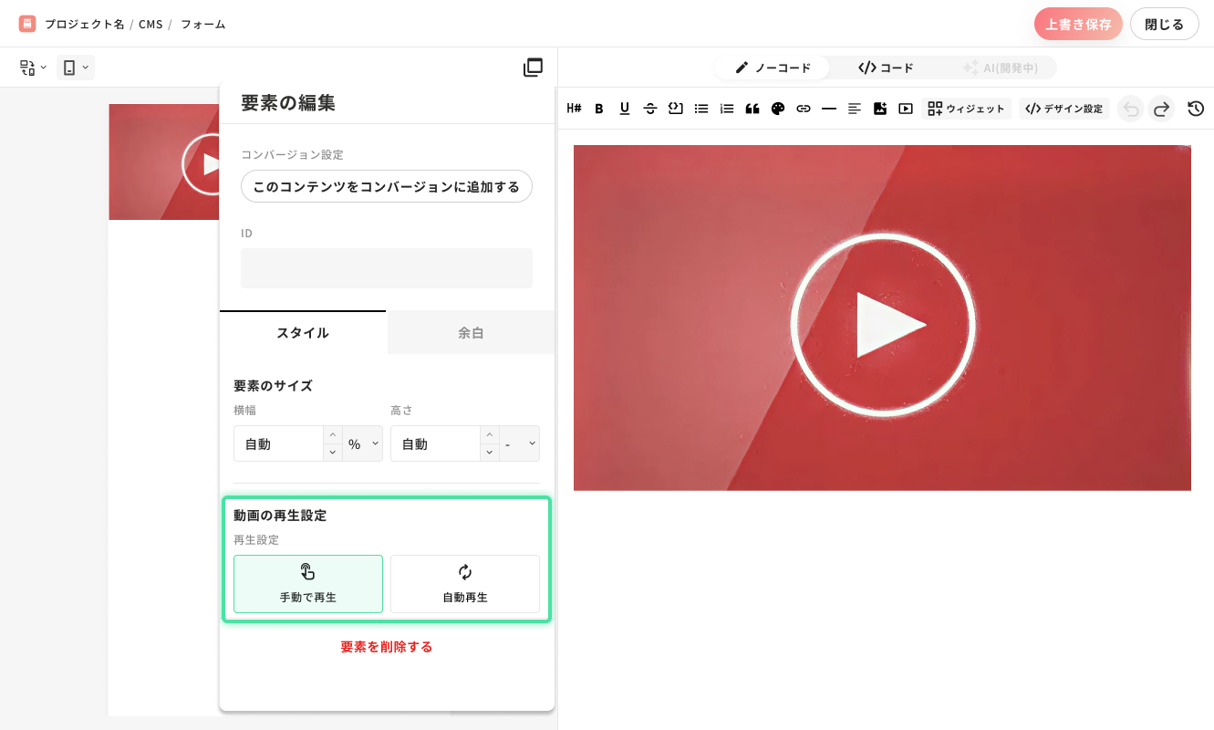
Task: Click the 高さ height input field
Action: click(435, 444)
